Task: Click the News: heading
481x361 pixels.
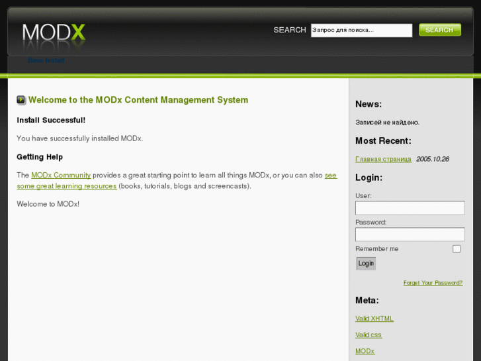Action: point(369,104)
